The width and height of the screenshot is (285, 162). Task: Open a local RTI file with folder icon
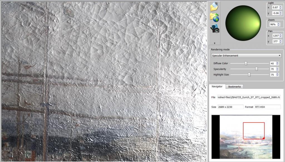(214, 7)
